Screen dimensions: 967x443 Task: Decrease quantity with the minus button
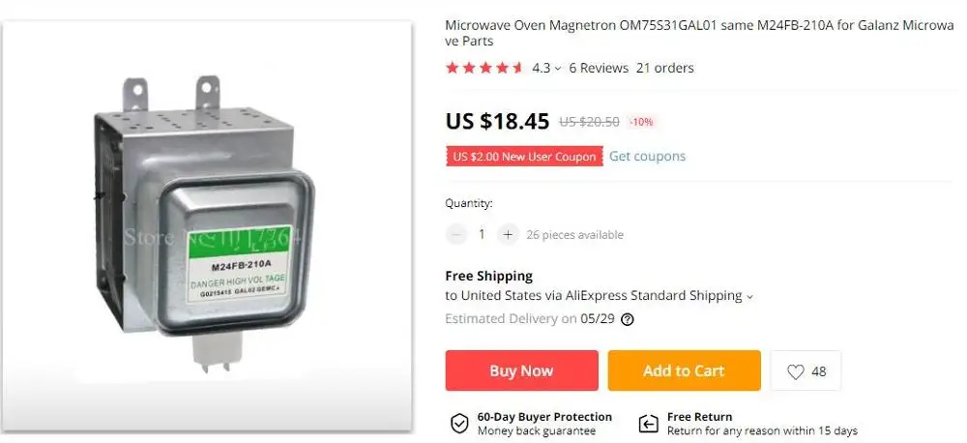click(x=456, y=234)
